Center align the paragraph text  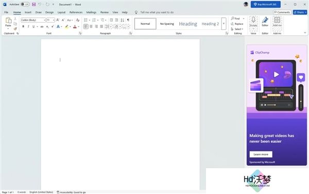click(91, 26)
